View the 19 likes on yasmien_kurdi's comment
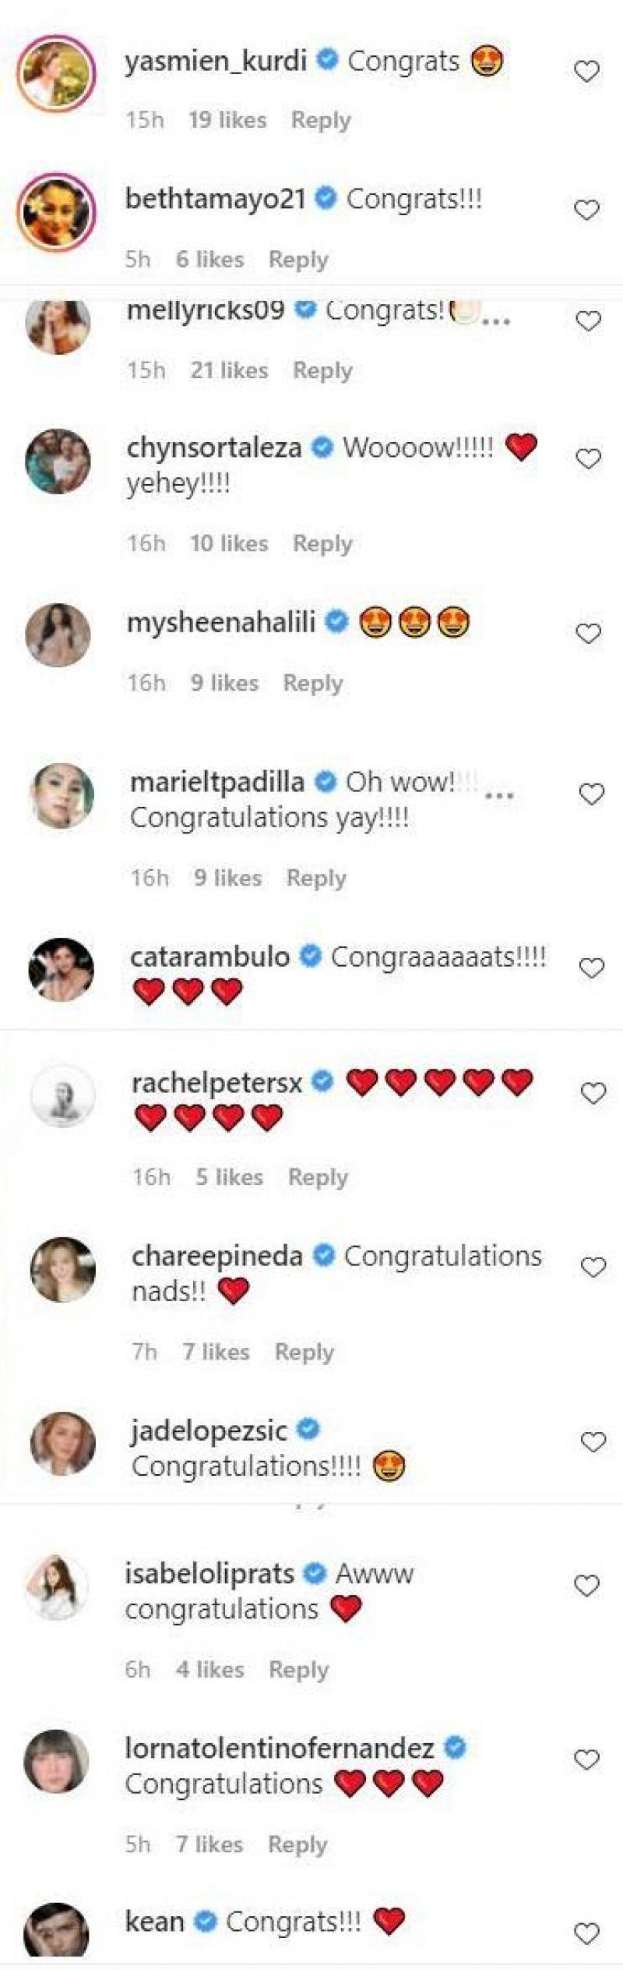The image size is (623, 1970). point(227,120)
